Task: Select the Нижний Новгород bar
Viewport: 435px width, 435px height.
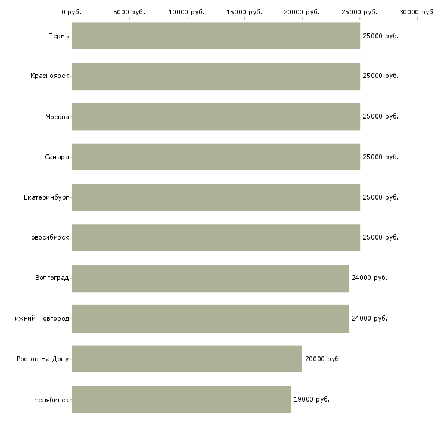Action: (x=210, y=318)
